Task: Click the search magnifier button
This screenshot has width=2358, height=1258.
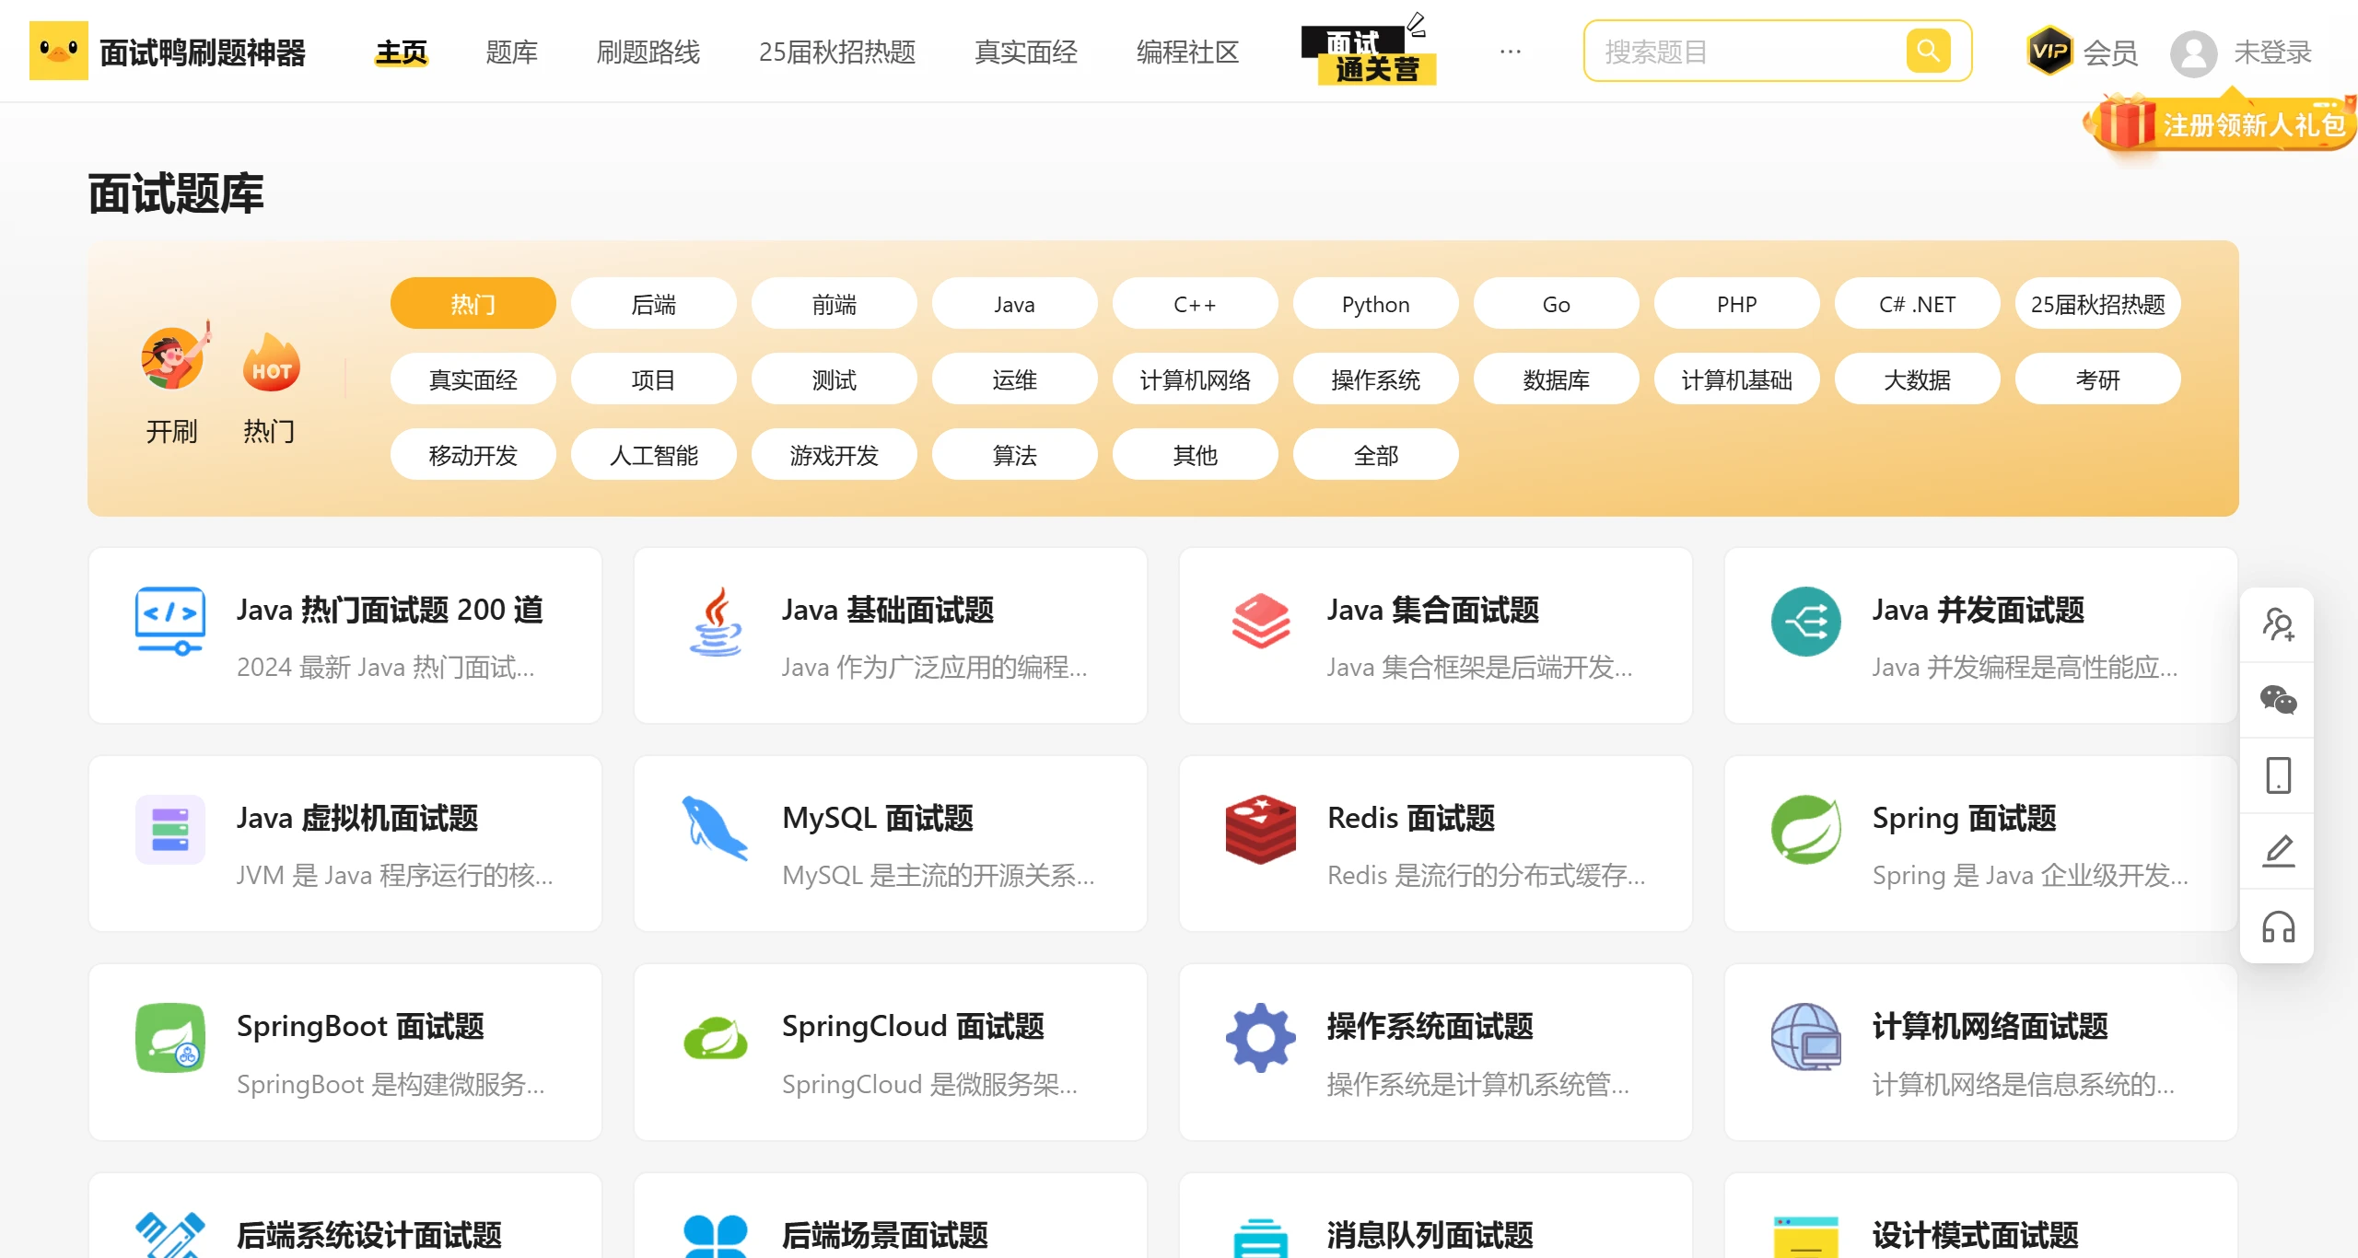Action: [x=1928, y=51]
